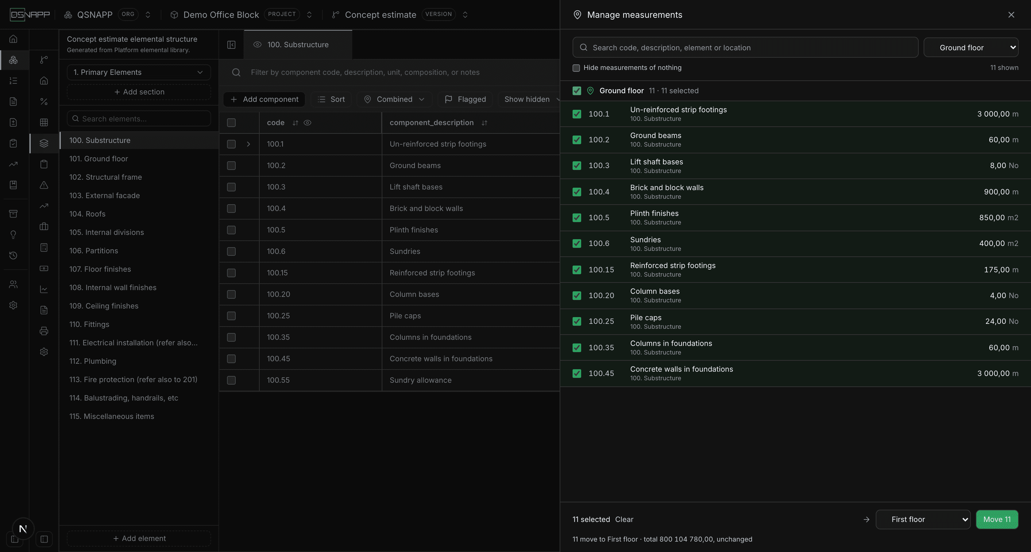Click the history clock icon in left sidebar
This screenshot has height=552, width=1031.
tap(13, 255)
